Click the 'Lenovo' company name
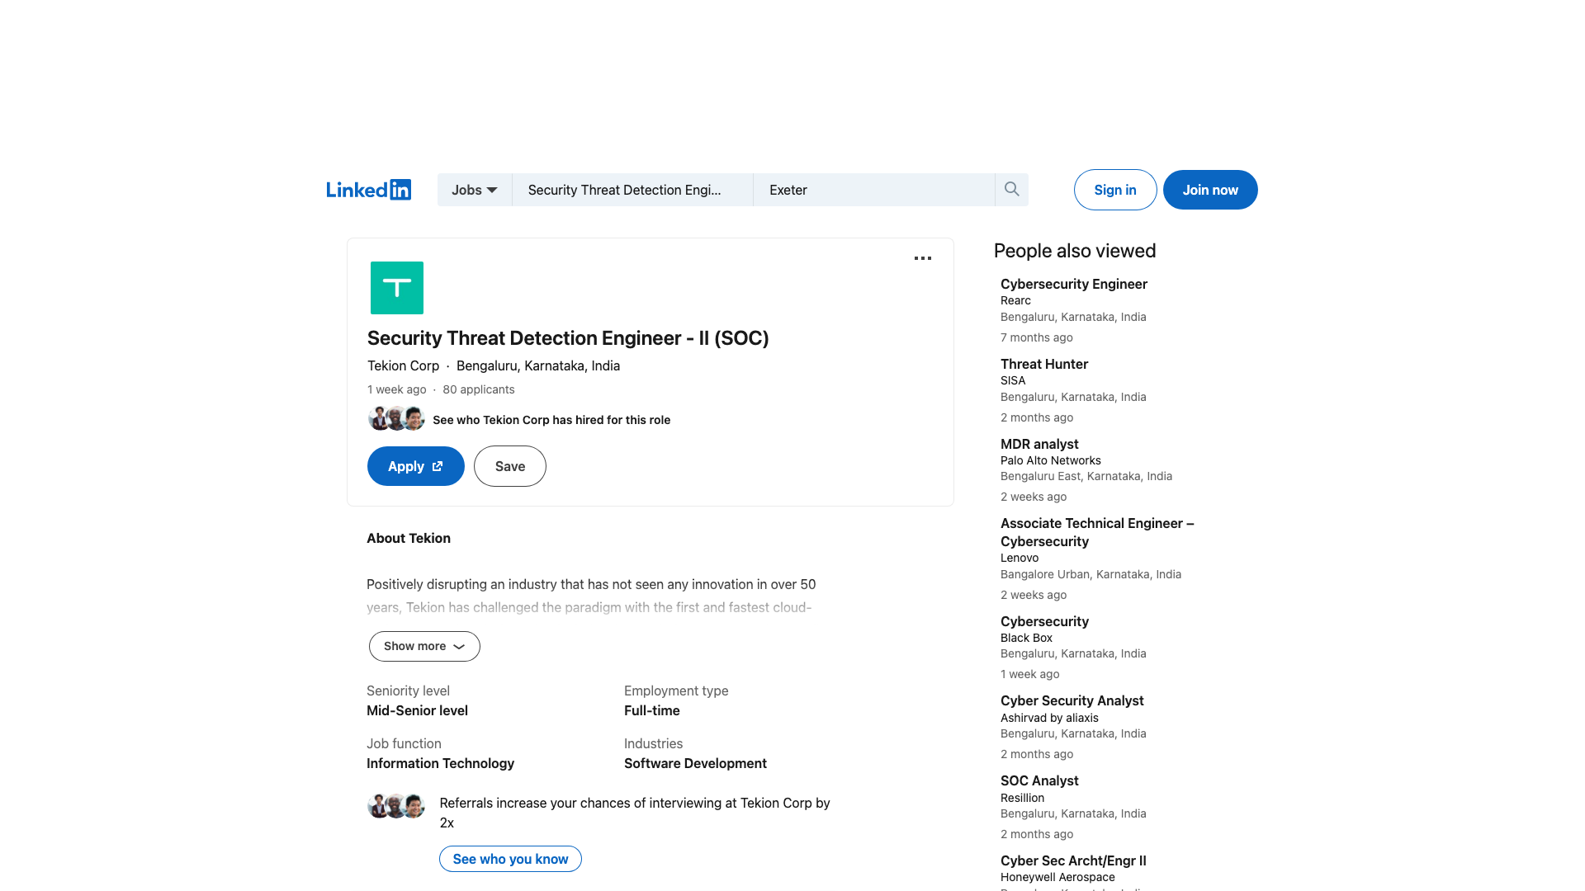Screen dimensions: 1585x891 pyautogui.click(x=1020, y=558)
